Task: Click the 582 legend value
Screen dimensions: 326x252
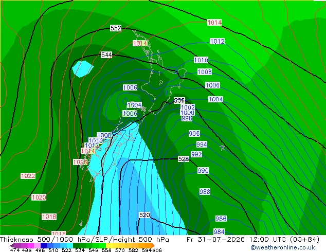Action: pos(133,250)
